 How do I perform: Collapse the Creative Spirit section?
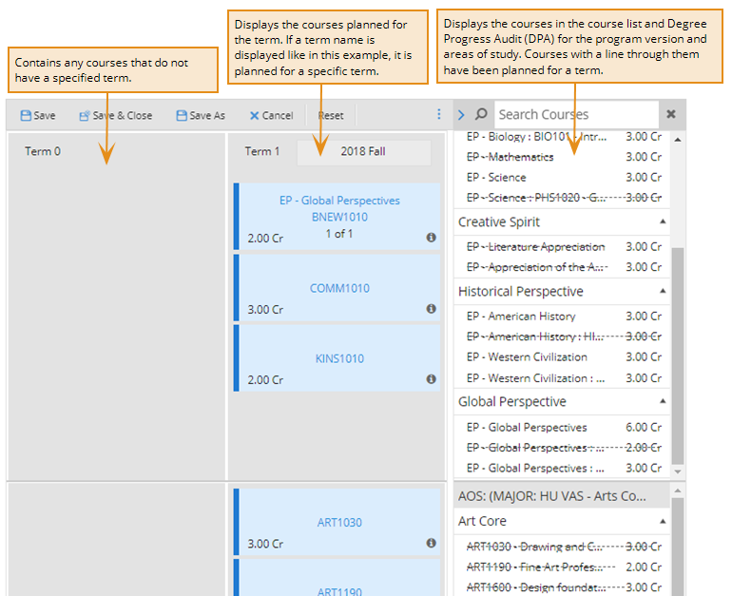coord(663,221)
